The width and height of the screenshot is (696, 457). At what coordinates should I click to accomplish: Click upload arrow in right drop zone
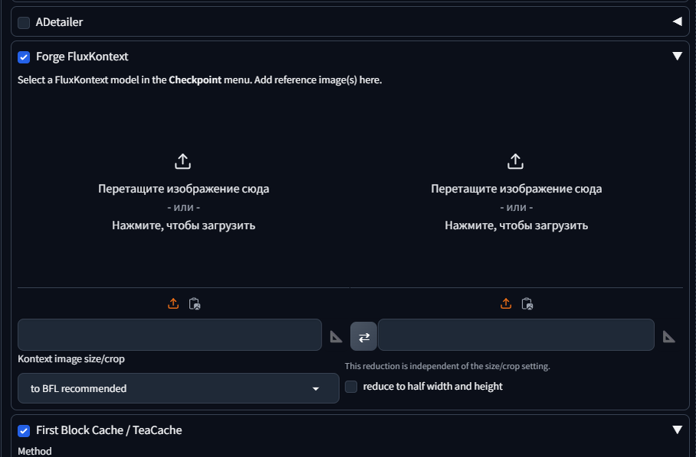[x=515, y=161]
